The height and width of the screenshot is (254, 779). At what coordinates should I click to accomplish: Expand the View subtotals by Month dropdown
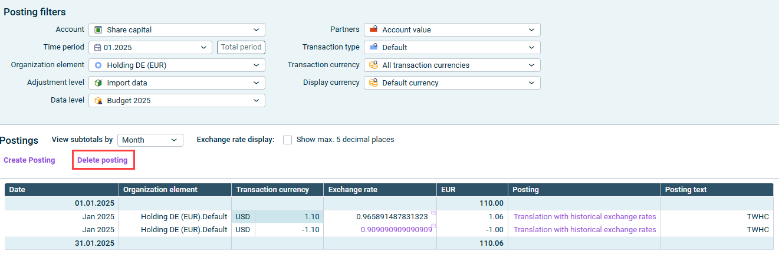tap(173, 140)
